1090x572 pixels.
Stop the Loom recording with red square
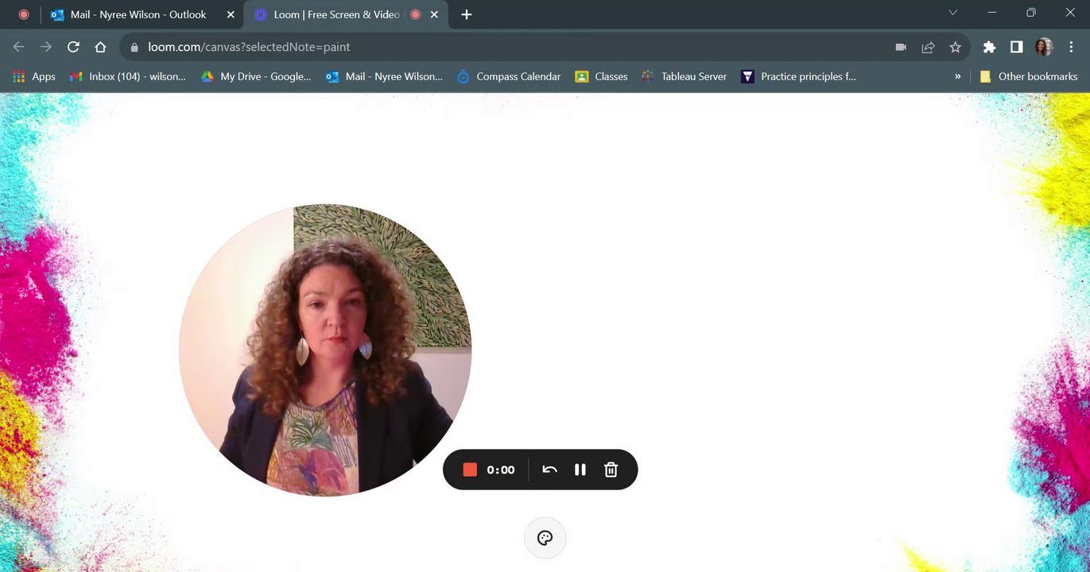(x=470, y=470)
